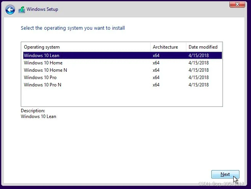Click the Date modified column header

(204, 47)
